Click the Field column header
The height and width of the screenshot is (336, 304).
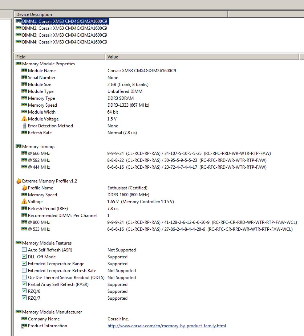point(60,57)
